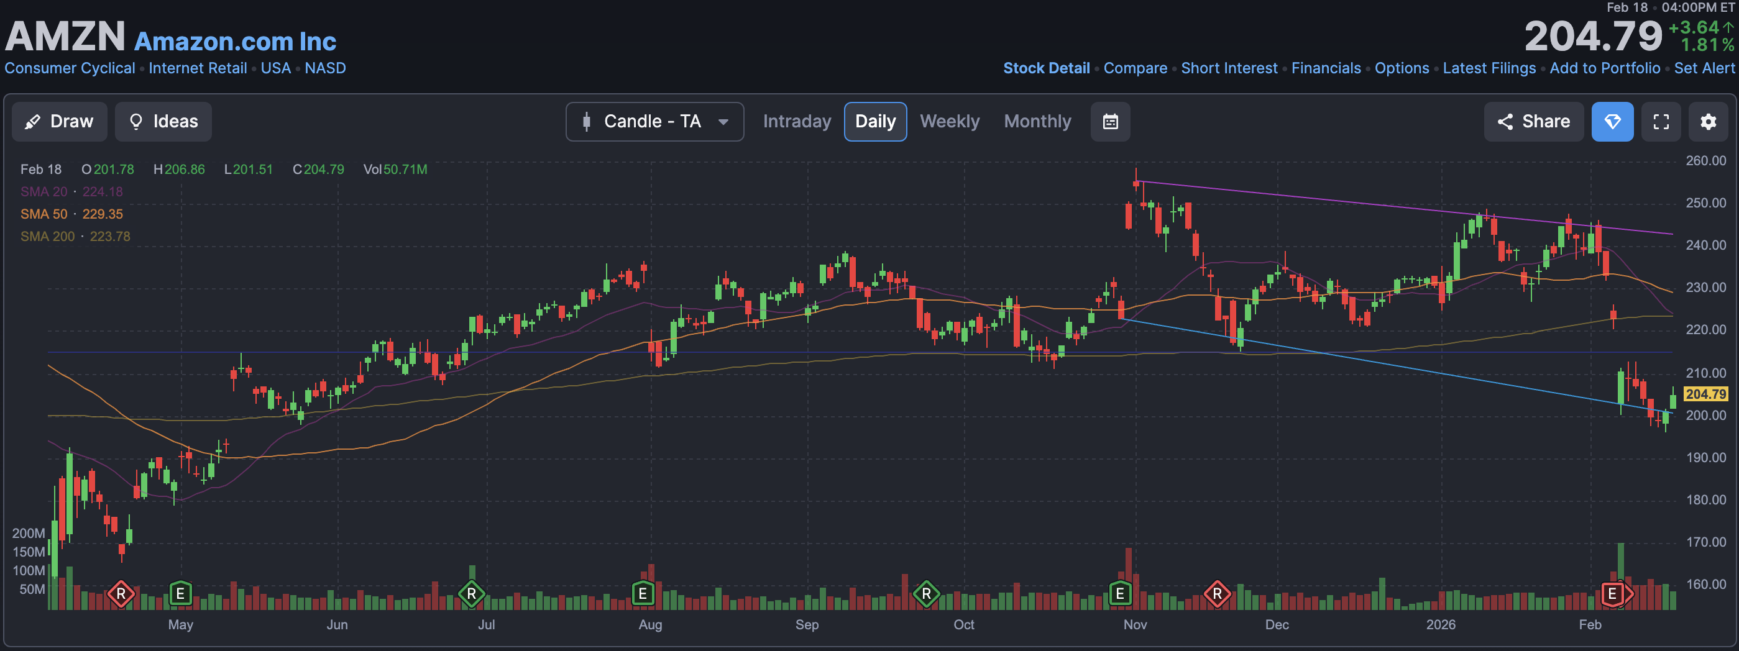The width and height of the screenshot is (1739, 651).
Task: Click the Ideas lightbulb button
Action: 163,121
